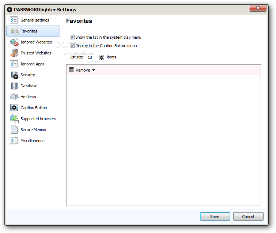Show Supported browsers settings
This screenshot has height=233, width=276.
click(38, 119)
